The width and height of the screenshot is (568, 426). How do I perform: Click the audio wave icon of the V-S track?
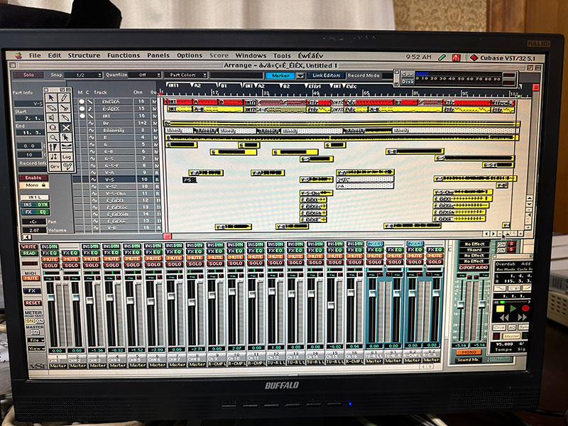pos(93,180)
